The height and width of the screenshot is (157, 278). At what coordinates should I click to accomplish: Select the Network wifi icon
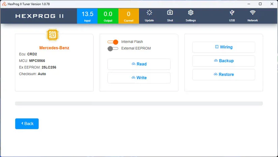pos(253,12)
